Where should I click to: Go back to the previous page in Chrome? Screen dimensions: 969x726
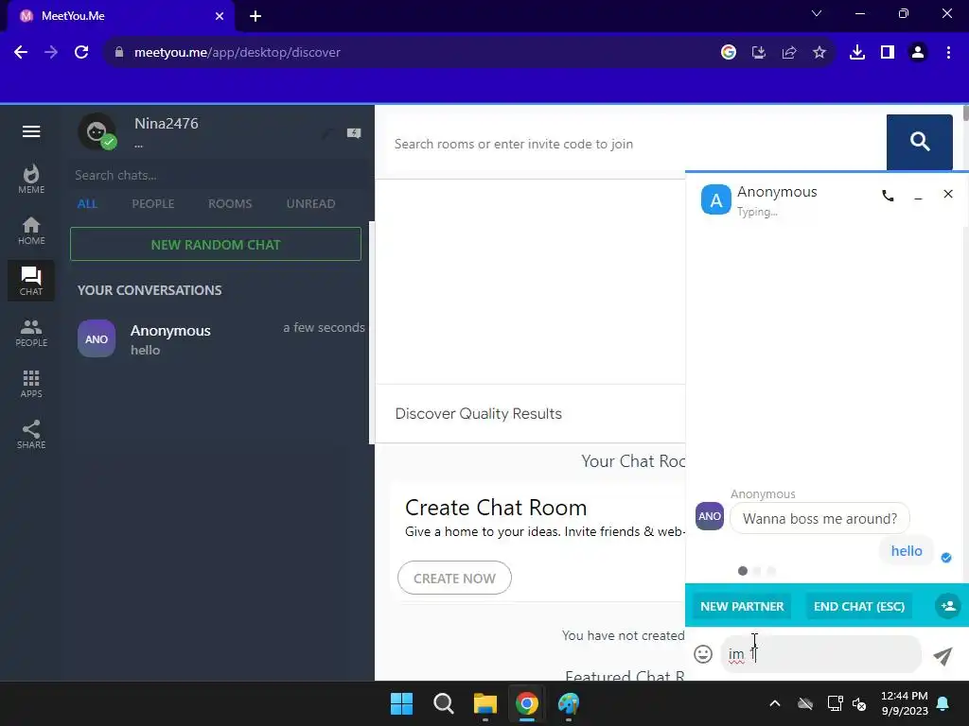[x=21, y=52]
